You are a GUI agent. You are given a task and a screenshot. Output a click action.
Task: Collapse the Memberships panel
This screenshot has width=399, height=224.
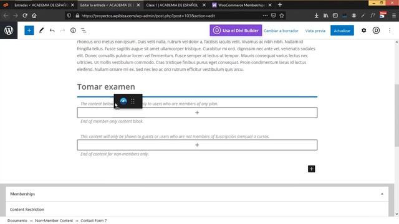382,194
